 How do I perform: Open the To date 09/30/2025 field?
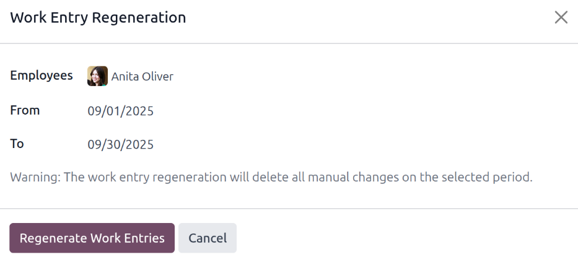pyautogui.click(x=120, y=145)
